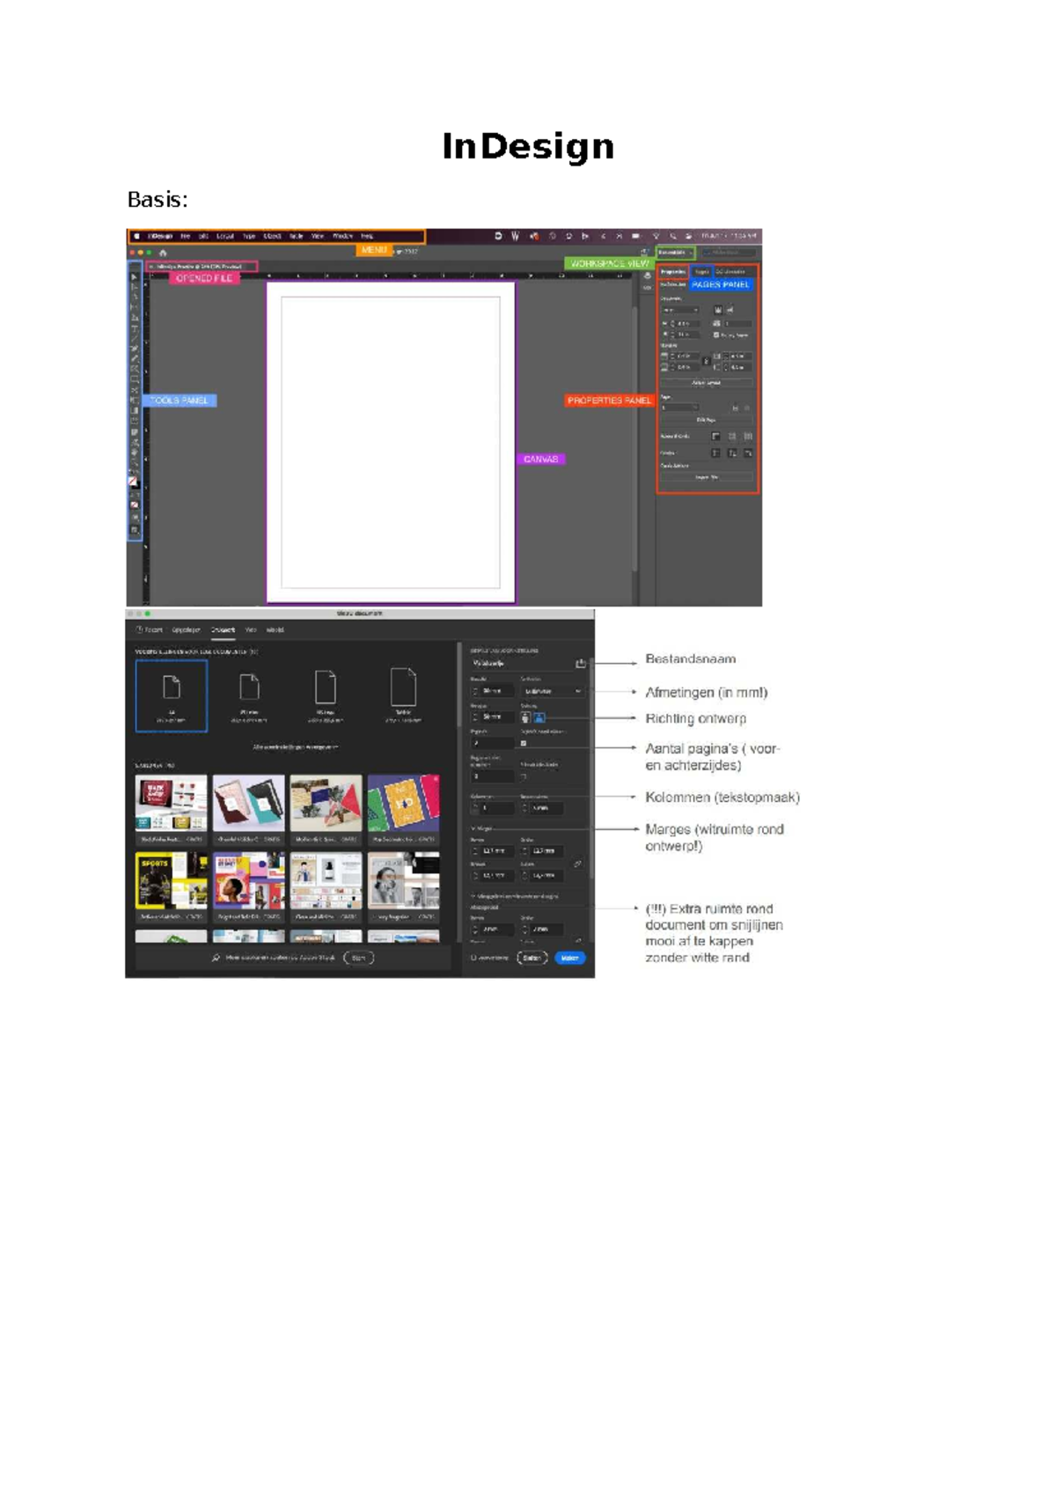Viewport: 1056px width, 1493px height.
Task: Toggle primary text frame checkbox in dialog
Action: click(x=524, y=777)
